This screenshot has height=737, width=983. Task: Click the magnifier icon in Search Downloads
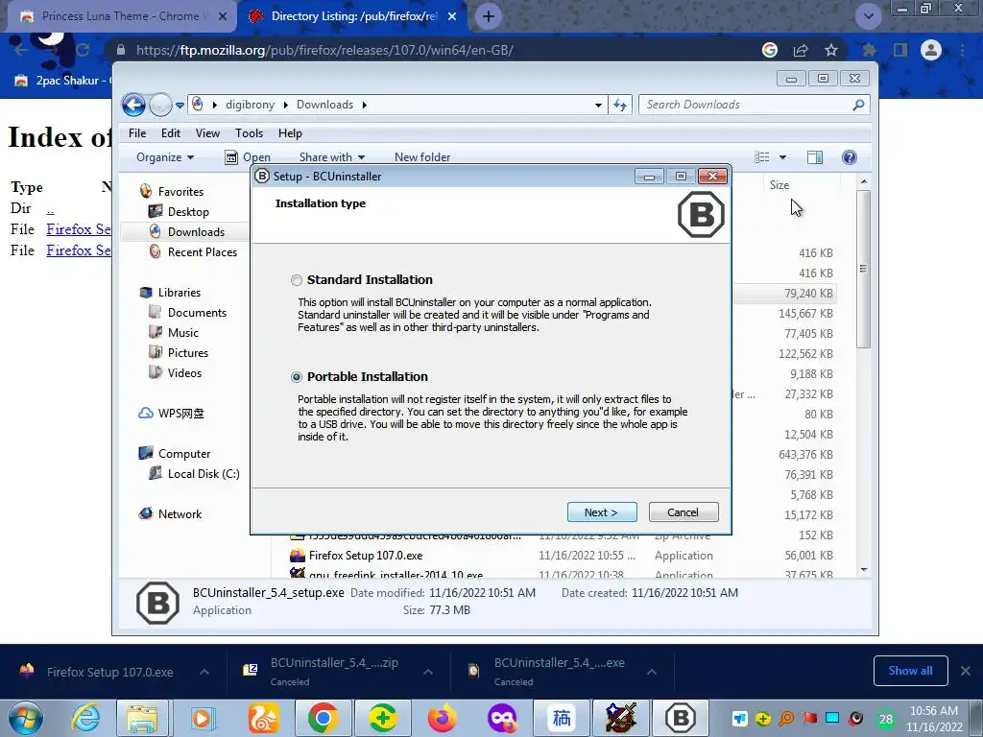(x=858, y=105)
